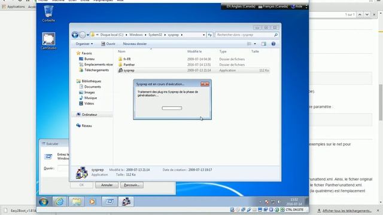
Task: Refresh the sysprep folder view
Action: tap(210, 35)
